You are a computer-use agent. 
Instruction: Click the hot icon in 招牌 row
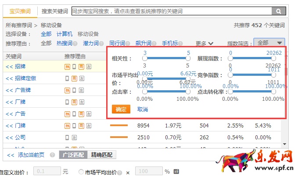click(x=67, y=67)
